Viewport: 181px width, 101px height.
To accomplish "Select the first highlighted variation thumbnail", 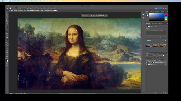I will pos(149,46).
